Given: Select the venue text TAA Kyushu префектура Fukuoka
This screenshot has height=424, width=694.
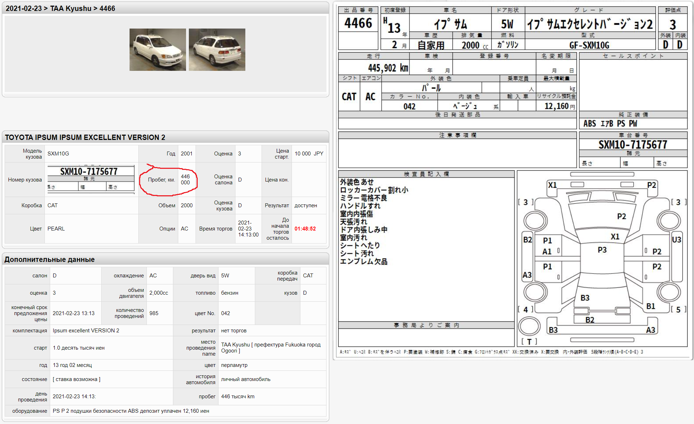Looking at the screenshot, I should 271,348.
